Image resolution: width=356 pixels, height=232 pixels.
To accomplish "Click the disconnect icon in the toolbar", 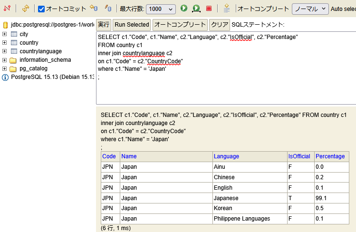I will click(x=7, y=9).
